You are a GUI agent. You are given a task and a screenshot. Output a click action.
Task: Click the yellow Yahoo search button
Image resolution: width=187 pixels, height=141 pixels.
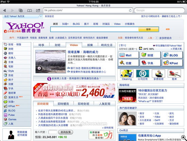(x=149, y=29)
